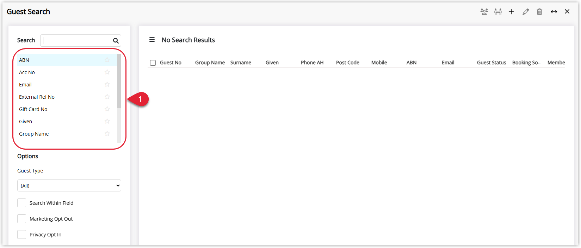Select Acc No in the search list
581x248 pixels.
[67, 72]
